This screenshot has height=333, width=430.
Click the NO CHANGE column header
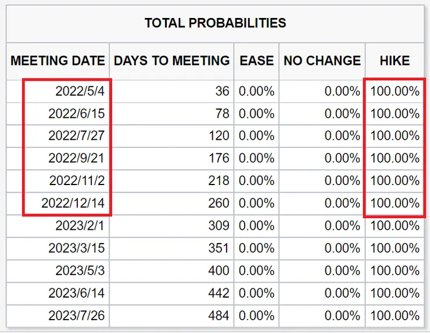click(322, 60)
